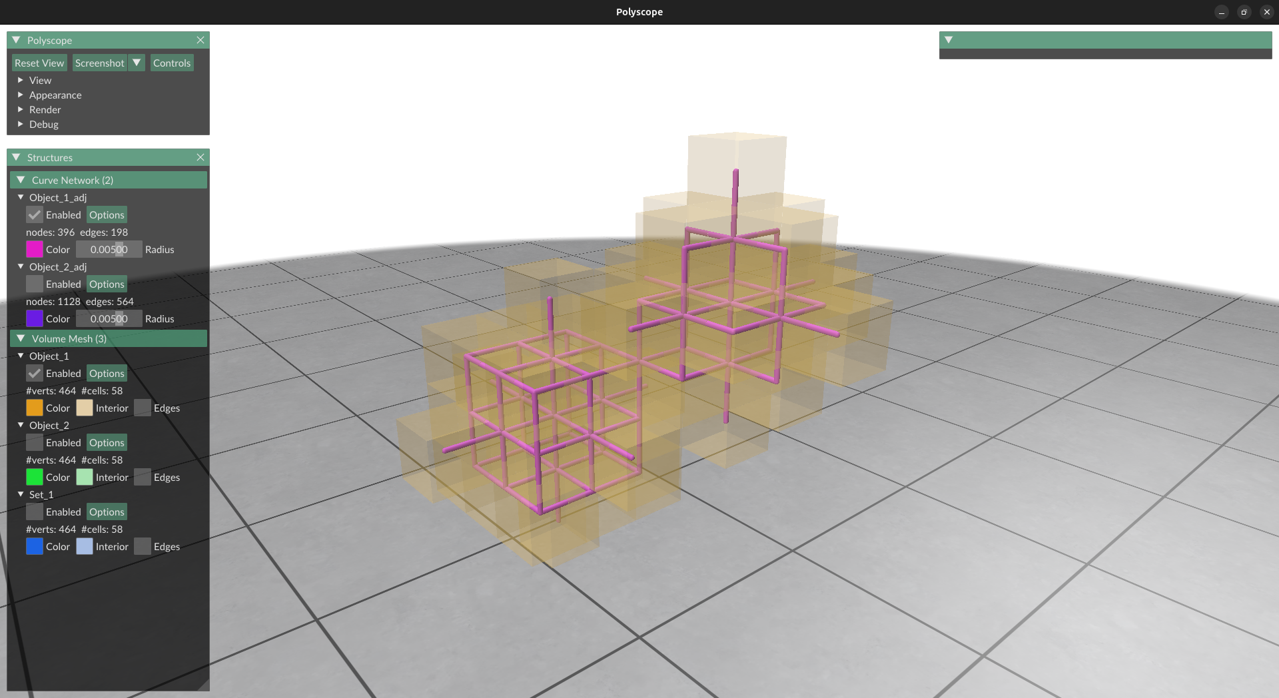The width and height of the screenshot is (1279, 698).
Task: Collapse the top-right empty panel triangle
Action: (x=949, y=40)
